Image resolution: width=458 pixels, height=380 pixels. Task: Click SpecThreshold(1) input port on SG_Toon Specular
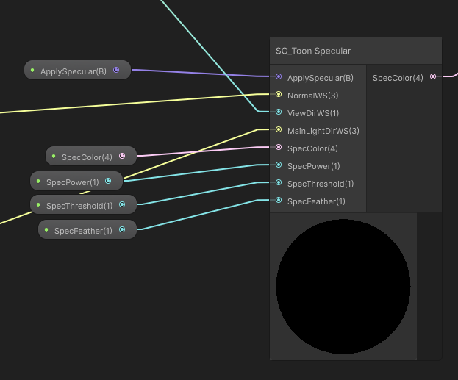279,182
